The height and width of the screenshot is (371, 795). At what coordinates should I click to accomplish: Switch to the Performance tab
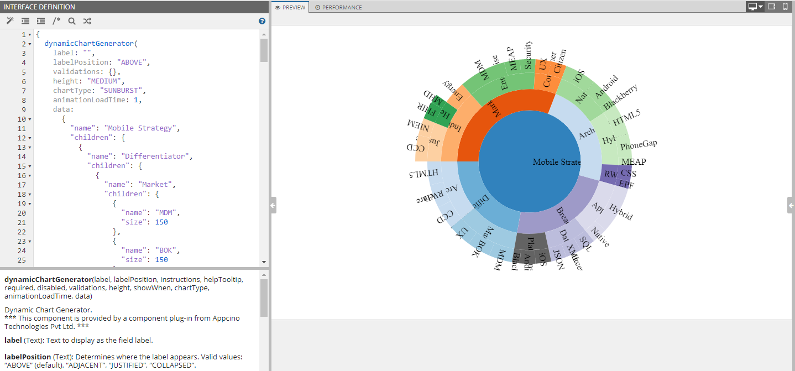point(338,7)
